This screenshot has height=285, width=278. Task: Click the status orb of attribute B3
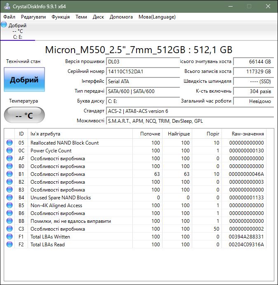coord(9,189)
